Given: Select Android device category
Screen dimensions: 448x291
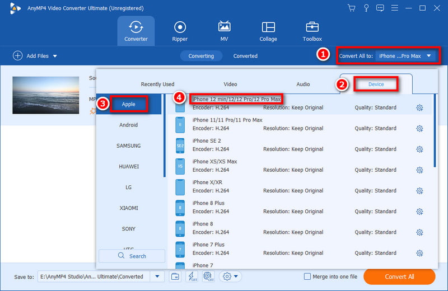Looking at the screenshot, I should [x=129, y=125].
